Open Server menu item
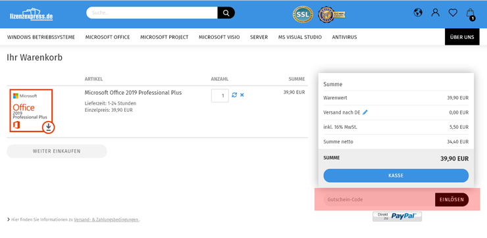Image resolution: width=487 pixels, height=238 pixels. click(259, 37)
